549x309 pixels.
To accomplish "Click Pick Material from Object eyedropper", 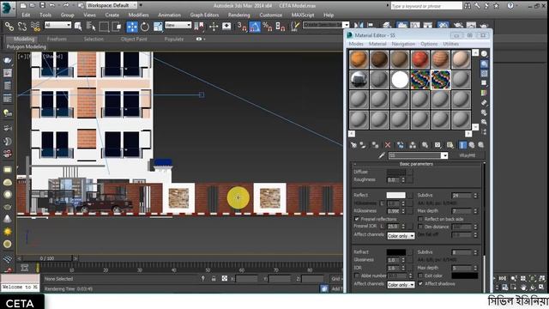I will coord(381,155).
